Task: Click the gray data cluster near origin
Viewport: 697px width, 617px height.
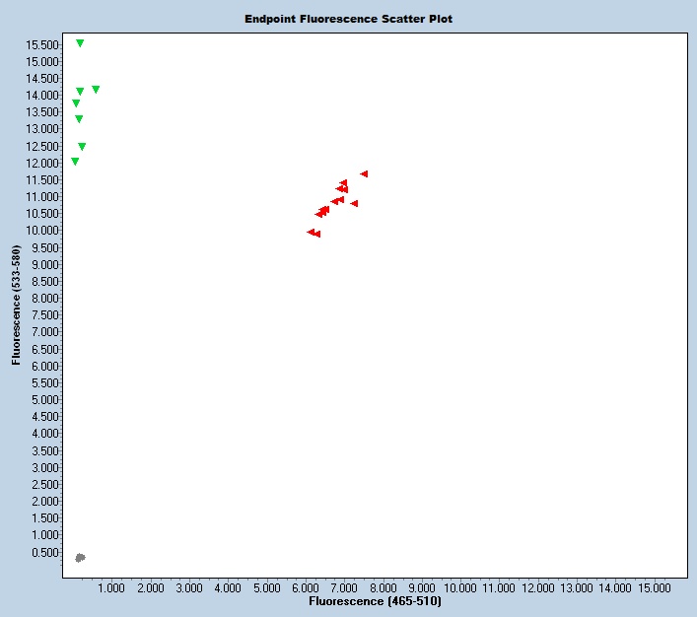Action: [80, 558]
